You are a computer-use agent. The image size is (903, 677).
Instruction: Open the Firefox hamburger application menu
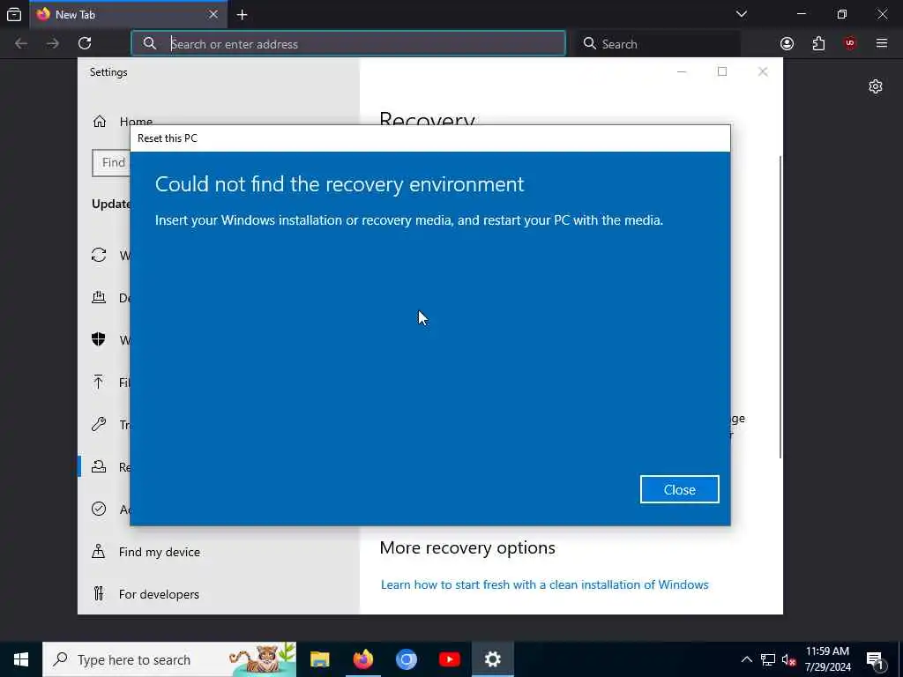[881, 43]
